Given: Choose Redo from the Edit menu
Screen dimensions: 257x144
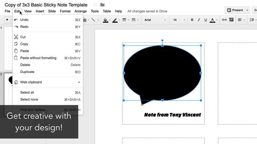Looking at the screenshot, I should [48, 27].
